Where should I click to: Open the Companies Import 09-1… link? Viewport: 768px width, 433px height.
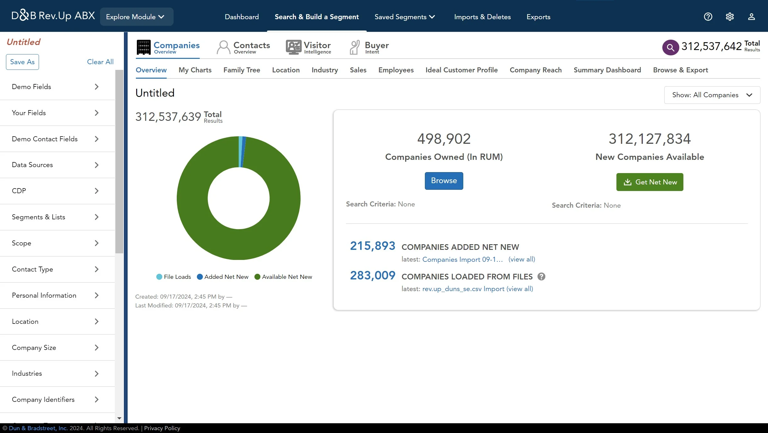tap(463, 259)
